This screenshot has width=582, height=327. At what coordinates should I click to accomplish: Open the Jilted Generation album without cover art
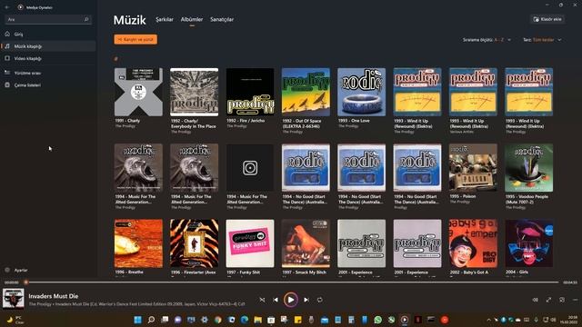(x=250, y=168)
